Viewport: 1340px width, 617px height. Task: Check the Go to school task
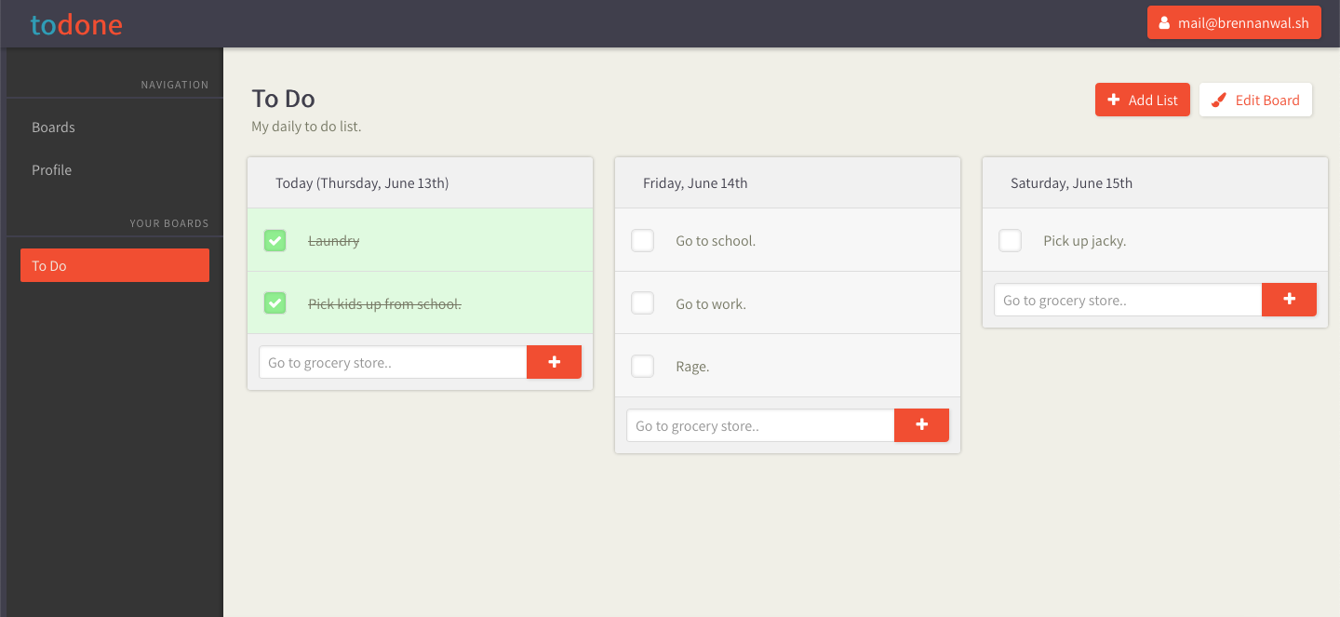click(642, 240)
